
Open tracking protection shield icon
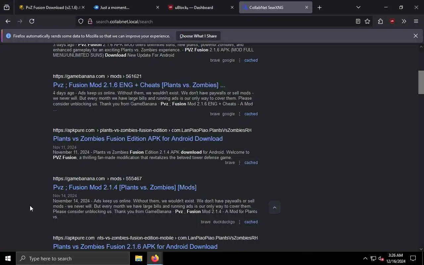click(x=81, y=22)
